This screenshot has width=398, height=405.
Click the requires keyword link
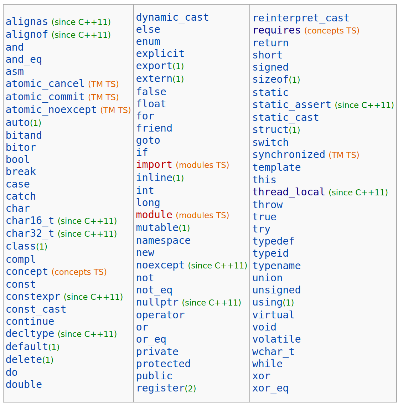click(x=276, y=30)
